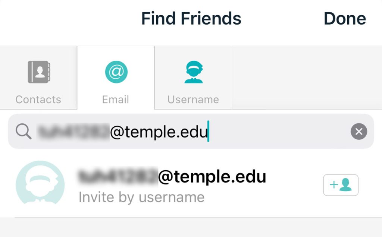Click the Find Friends title
The width and height of the screenshot is (382, 237).
[x=191, y=19]
